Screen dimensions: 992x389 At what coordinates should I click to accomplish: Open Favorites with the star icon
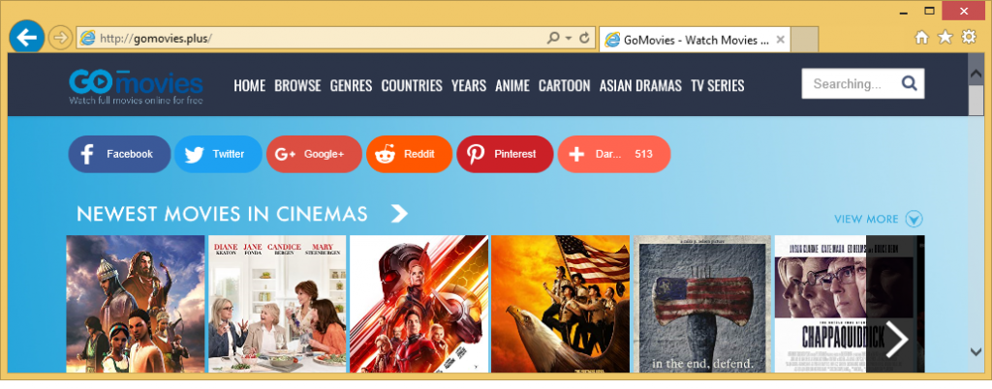[945, 38]
